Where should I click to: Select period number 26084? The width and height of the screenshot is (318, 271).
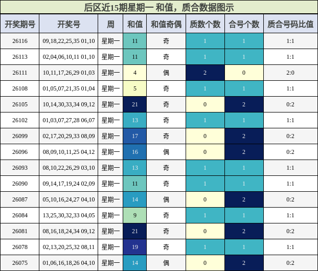point(20,215)
